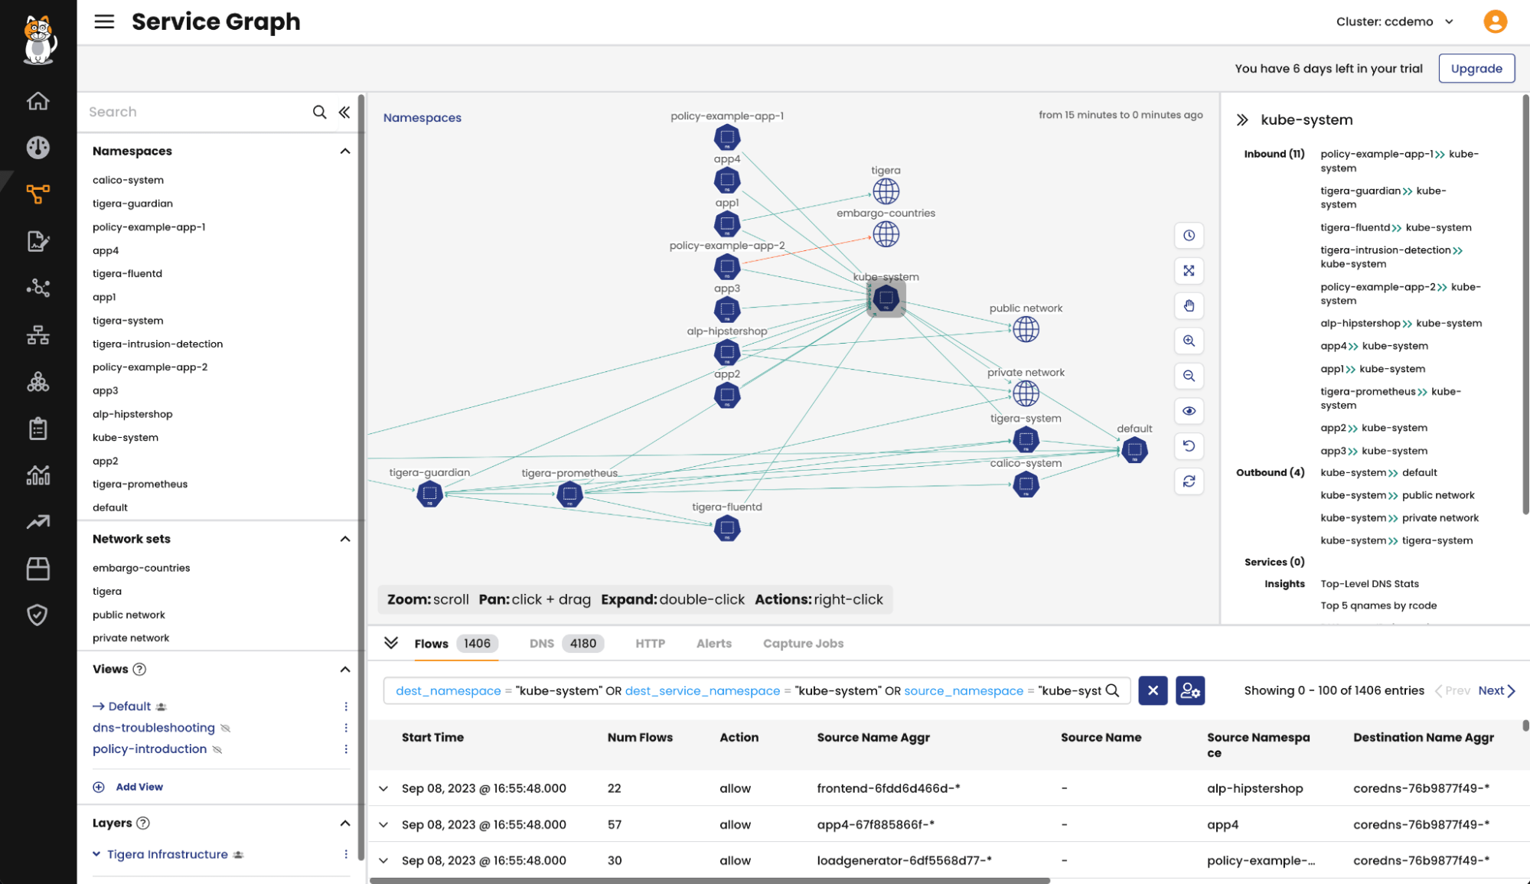Switch to the HTTP tab
The width and height of the screenshot is (1530, 884).
650,644
